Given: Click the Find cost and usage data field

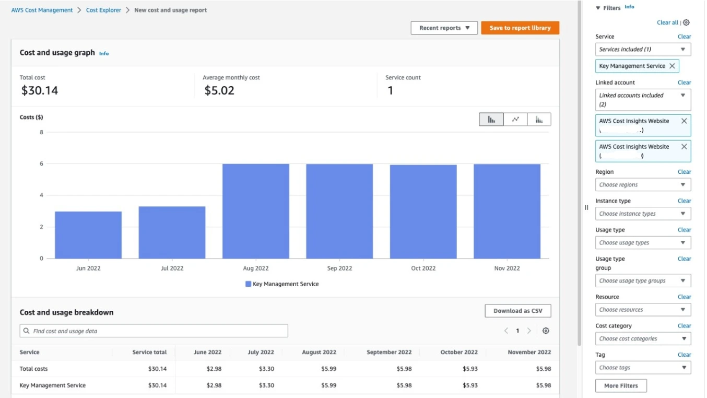Looking at the screenshot, I should 154,331.
